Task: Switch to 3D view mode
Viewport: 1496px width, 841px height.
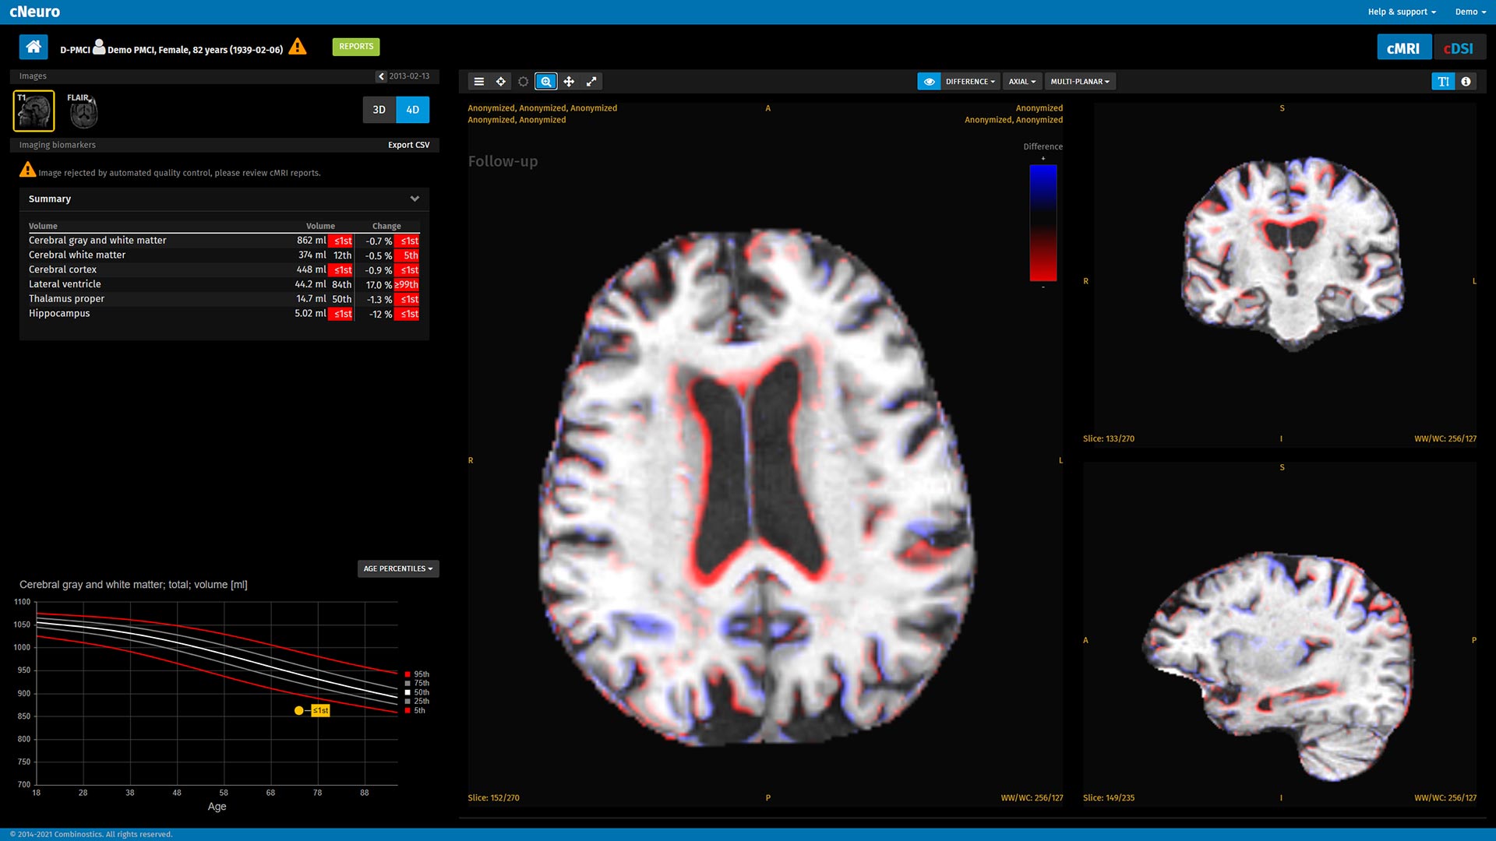Action: pos(379,110)
